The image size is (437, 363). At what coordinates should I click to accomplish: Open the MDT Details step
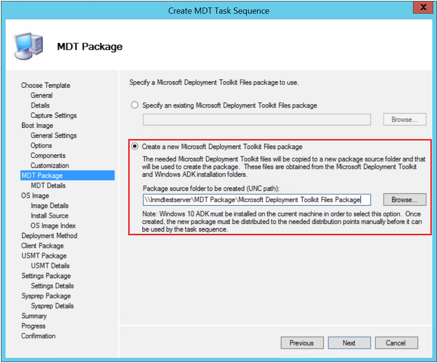point(48,185)
